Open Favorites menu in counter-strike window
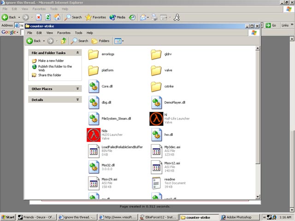Screen dimensions: 295x221 (64, 33)
